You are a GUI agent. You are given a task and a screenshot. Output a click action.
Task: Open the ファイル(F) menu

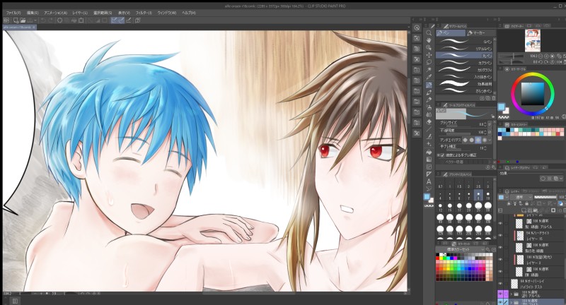coord(13,13)
